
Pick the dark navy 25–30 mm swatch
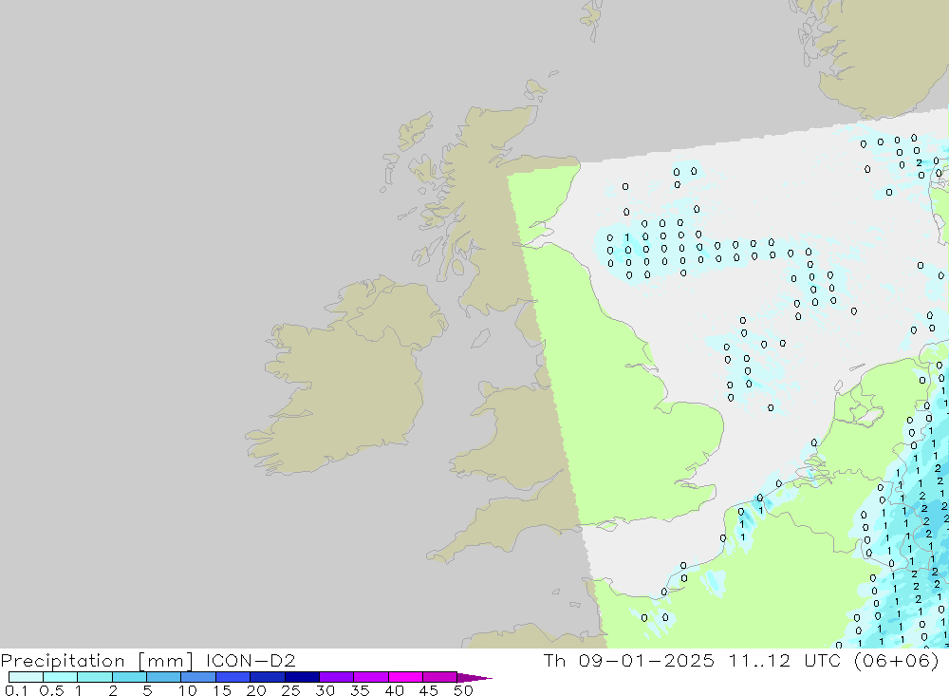point(302,678)
